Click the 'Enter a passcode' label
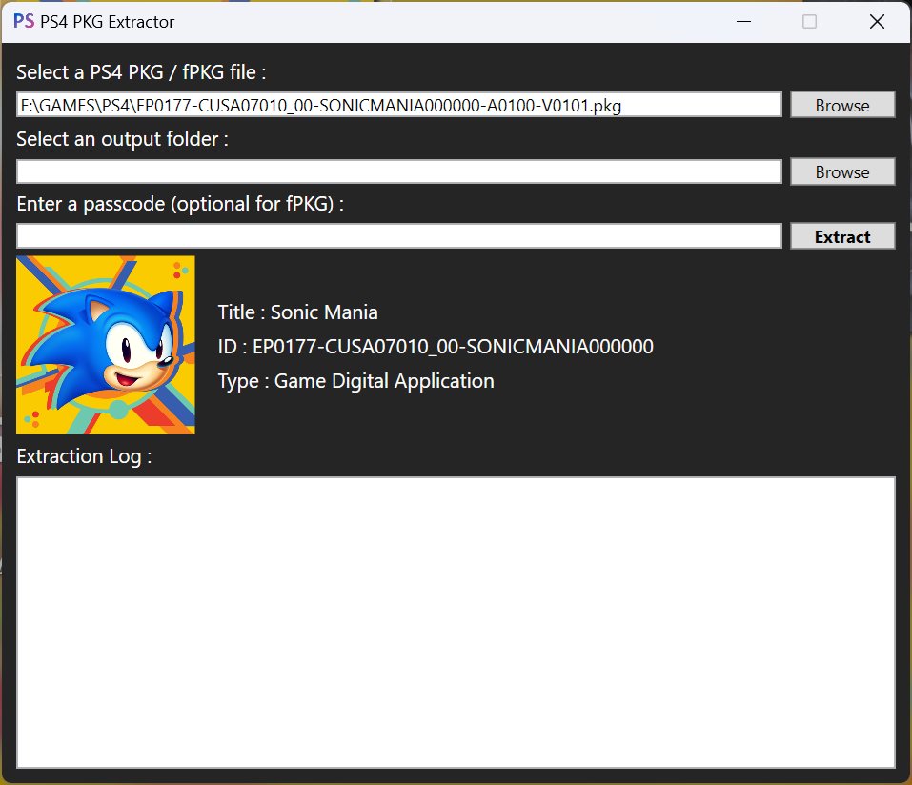The width and height of the screenshot is (912, 785). 179,204
